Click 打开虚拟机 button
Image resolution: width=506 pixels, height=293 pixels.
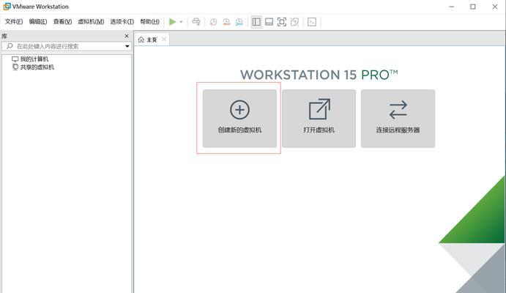[319, 119]
